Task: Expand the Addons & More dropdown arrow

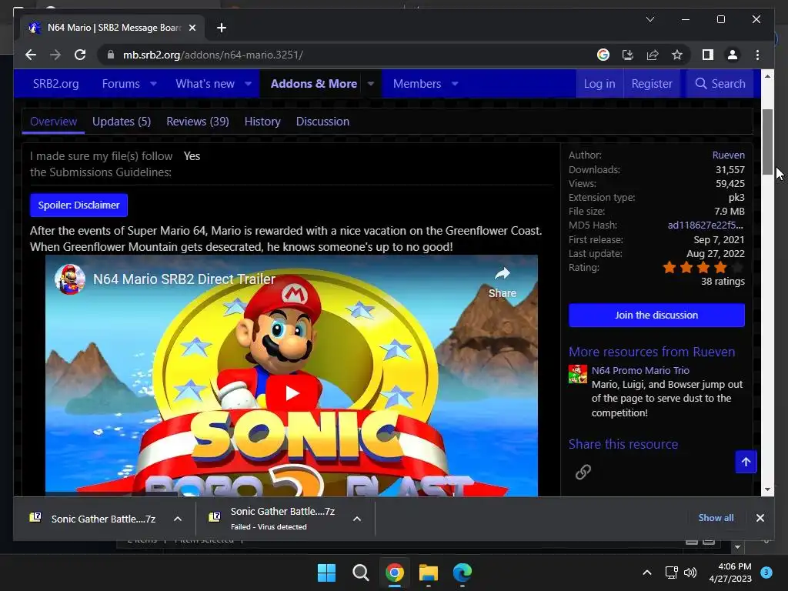Action: coord(370,84)
